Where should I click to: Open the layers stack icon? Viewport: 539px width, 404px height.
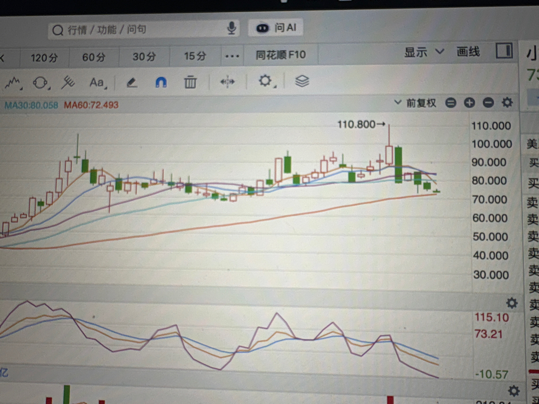[302, 81]
